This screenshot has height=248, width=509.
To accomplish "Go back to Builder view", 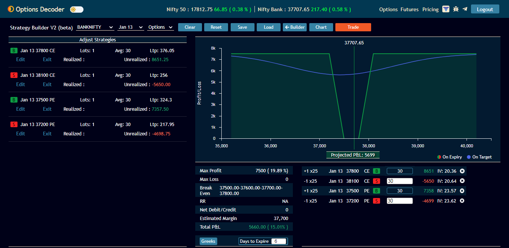I will [x=295, y=27].
